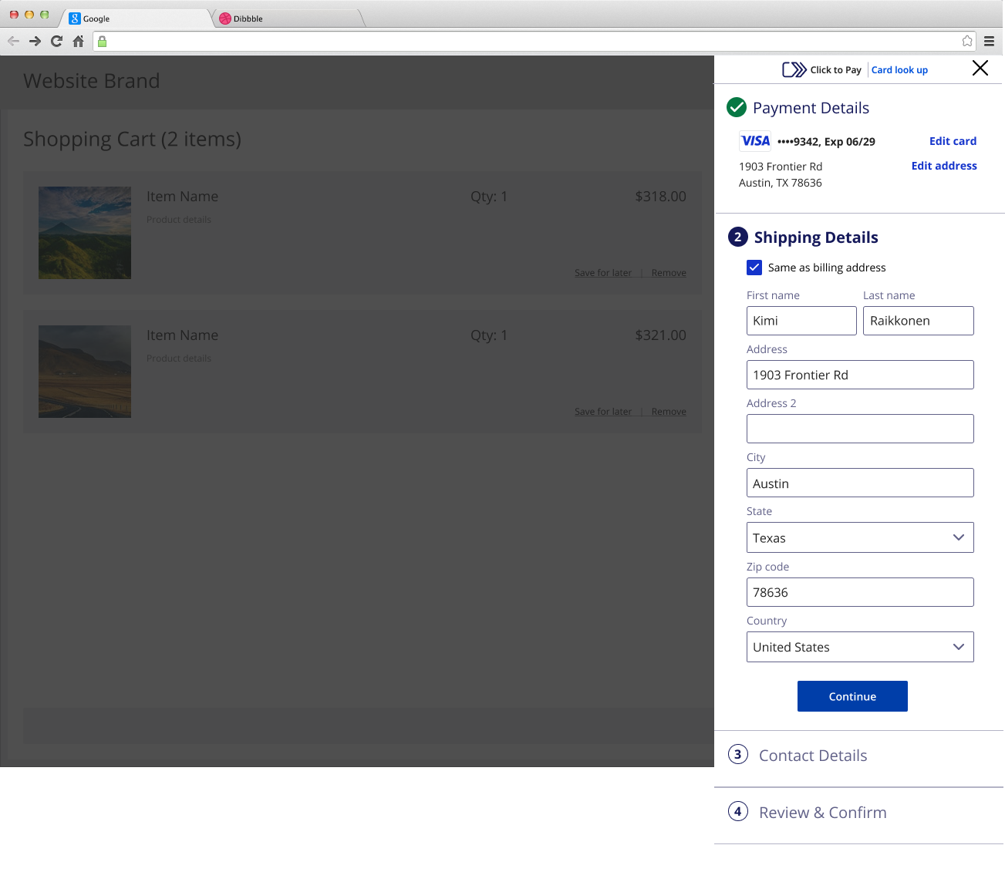Open the Country dropdown showing United States

pos(859,647)
